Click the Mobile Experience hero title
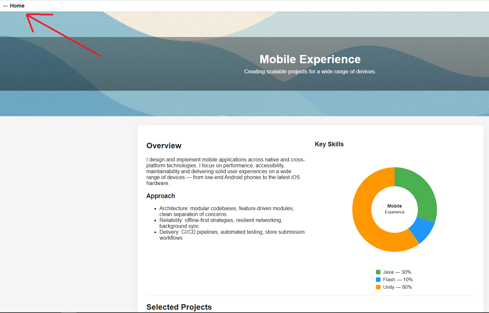Viewport: 489px width, 313px height. 310,59
